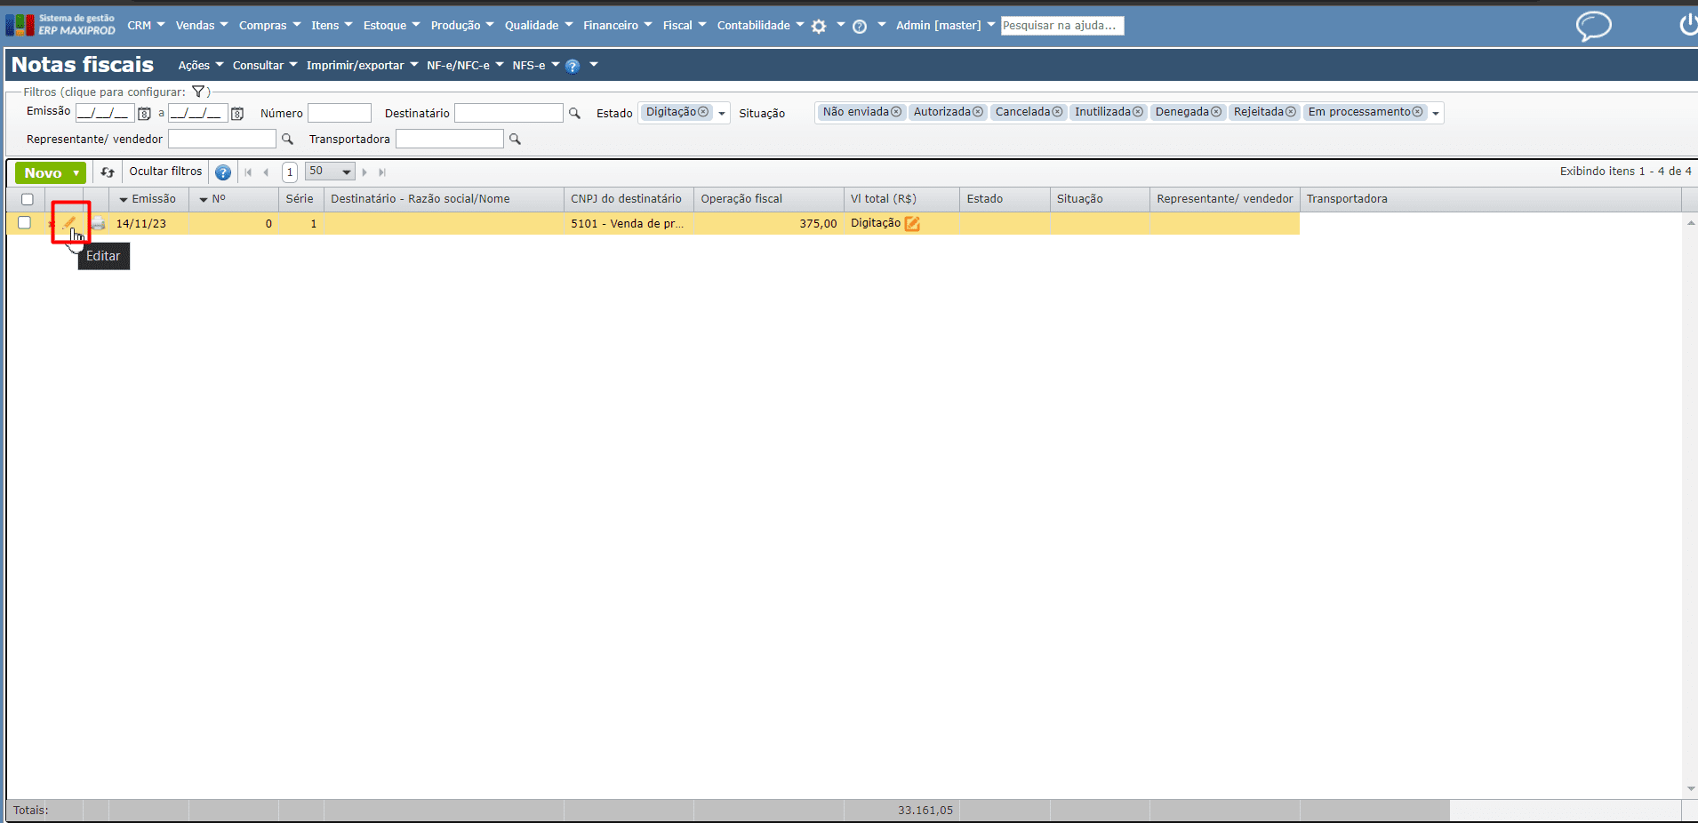Image resolution: width=1698 pixels, height=823 pixels.
Task: Click the Operação fiscal column header
Action: click(768, 199)
